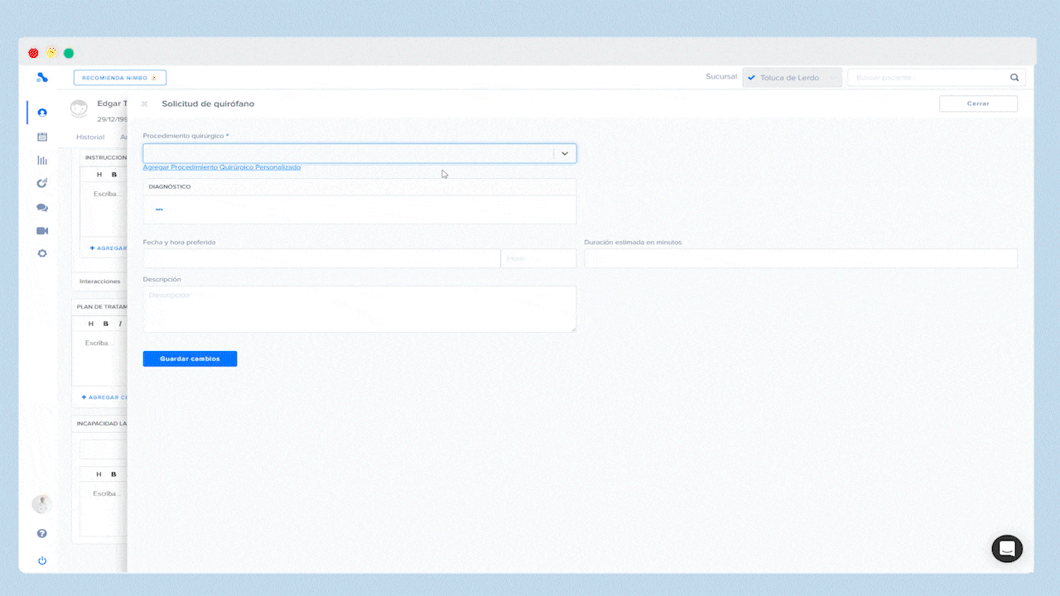Click the Procedimiento quirúrgico select field
The height and width of the screenshot is (596, 1060).
coord(359,153)
